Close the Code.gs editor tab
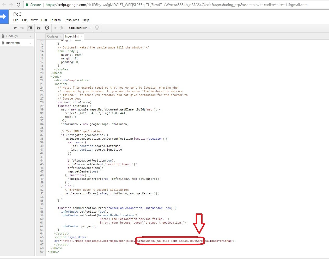329x259 pixels. click(x=61, y=36)
